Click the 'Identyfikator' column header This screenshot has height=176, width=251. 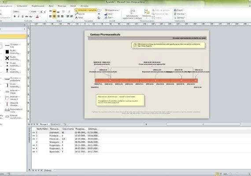(42, 129)
